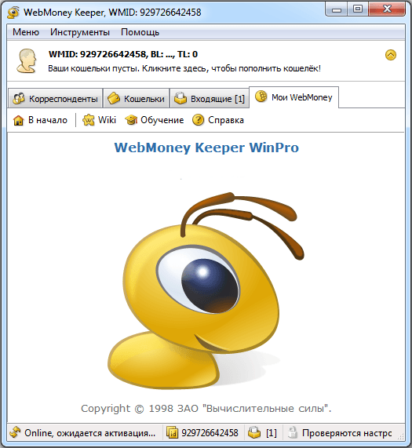The height and width of the screenshot is (448, 412).
Task: Close the WebMoney Keeper window
Action: (387, 9)
